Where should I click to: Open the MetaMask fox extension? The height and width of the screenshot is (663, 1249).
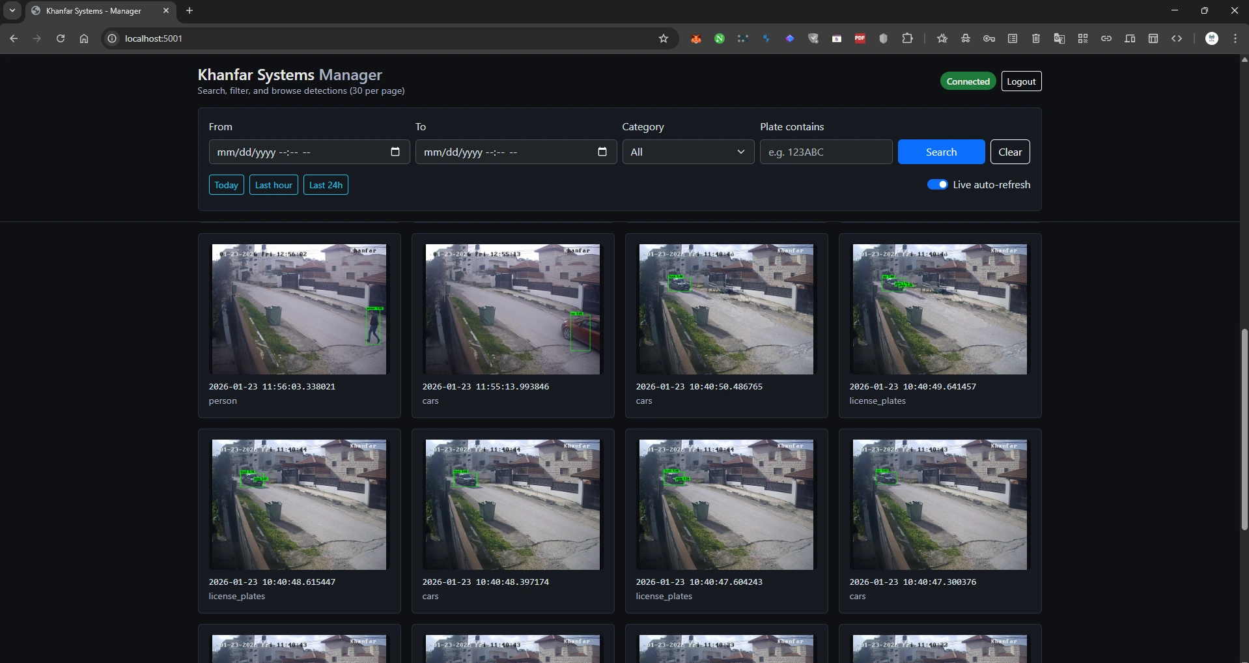point(696,38)
